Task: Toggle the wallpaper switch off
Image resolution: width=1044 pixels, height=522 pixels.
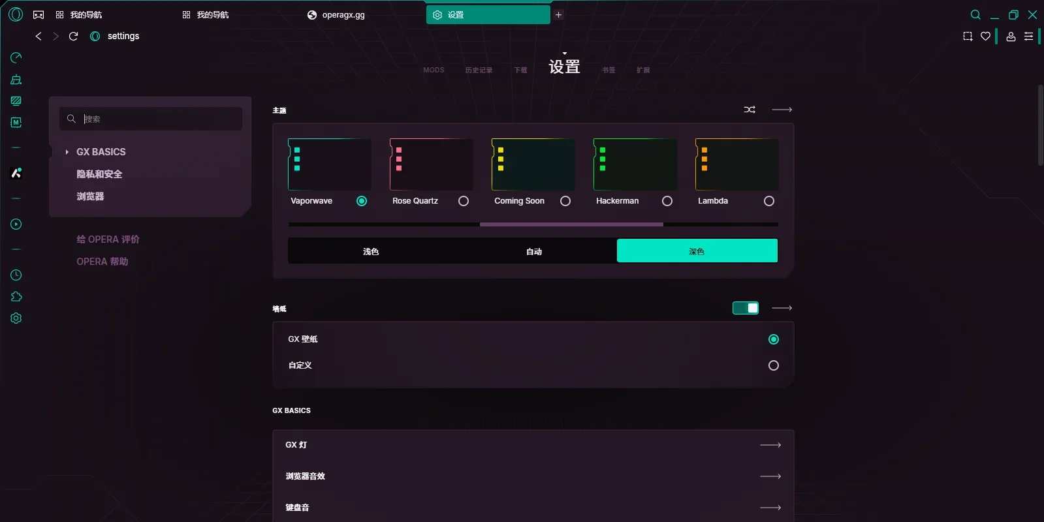Action: tap(746, 308)
